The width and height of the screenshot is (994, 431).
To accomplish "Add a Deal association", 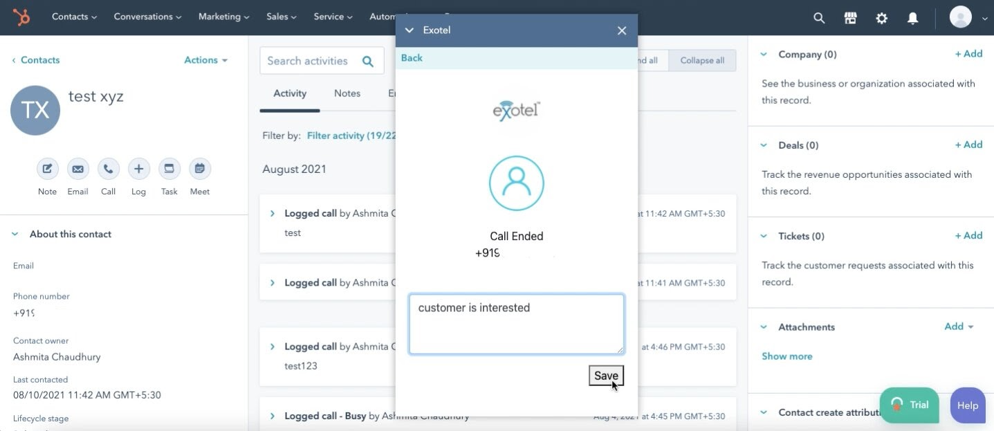I will [x=968, y=145].
